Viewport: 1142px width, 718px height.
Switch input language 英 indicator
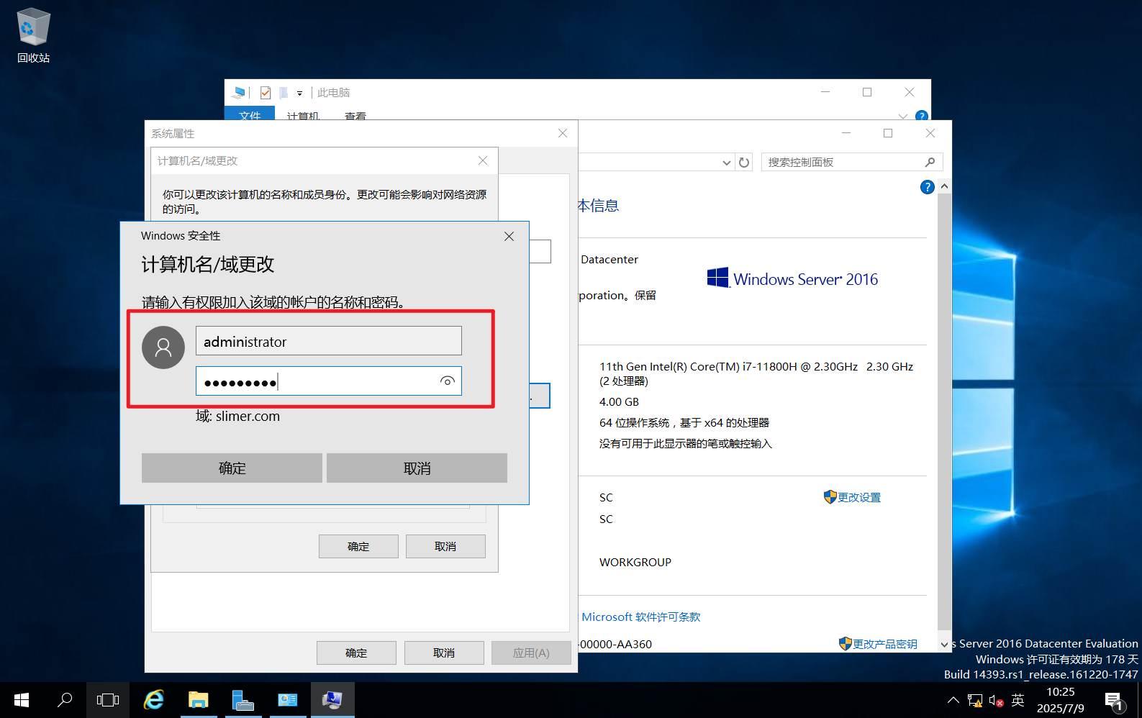click(x=1018, y=700)
